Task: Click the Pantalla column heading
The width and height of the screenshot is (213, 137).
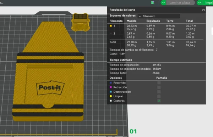Action: click(162, 78)
